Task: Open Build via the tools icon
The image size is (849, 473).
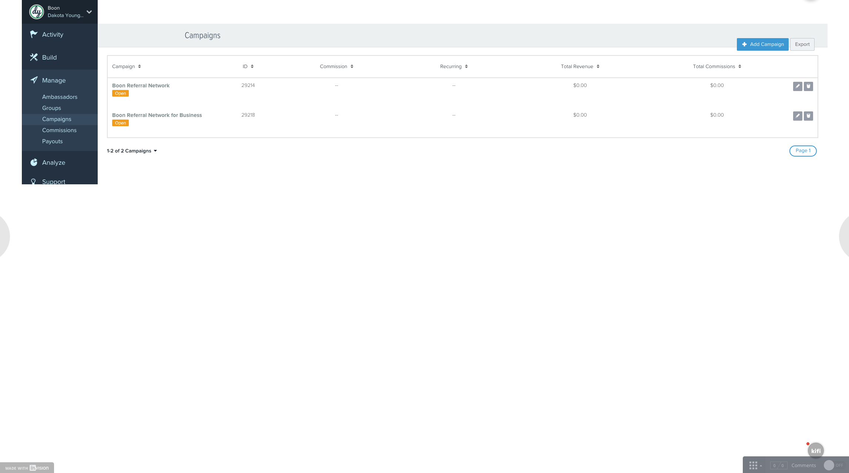Action: point(34,57)
